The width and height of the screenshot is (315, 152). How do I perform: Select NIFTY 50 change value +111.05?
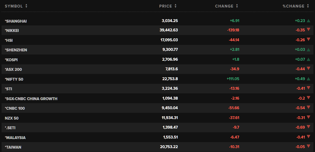click(233, 79)
